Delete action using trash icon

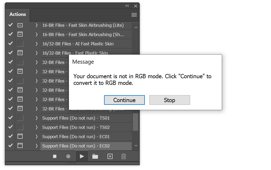pos(124,156)
